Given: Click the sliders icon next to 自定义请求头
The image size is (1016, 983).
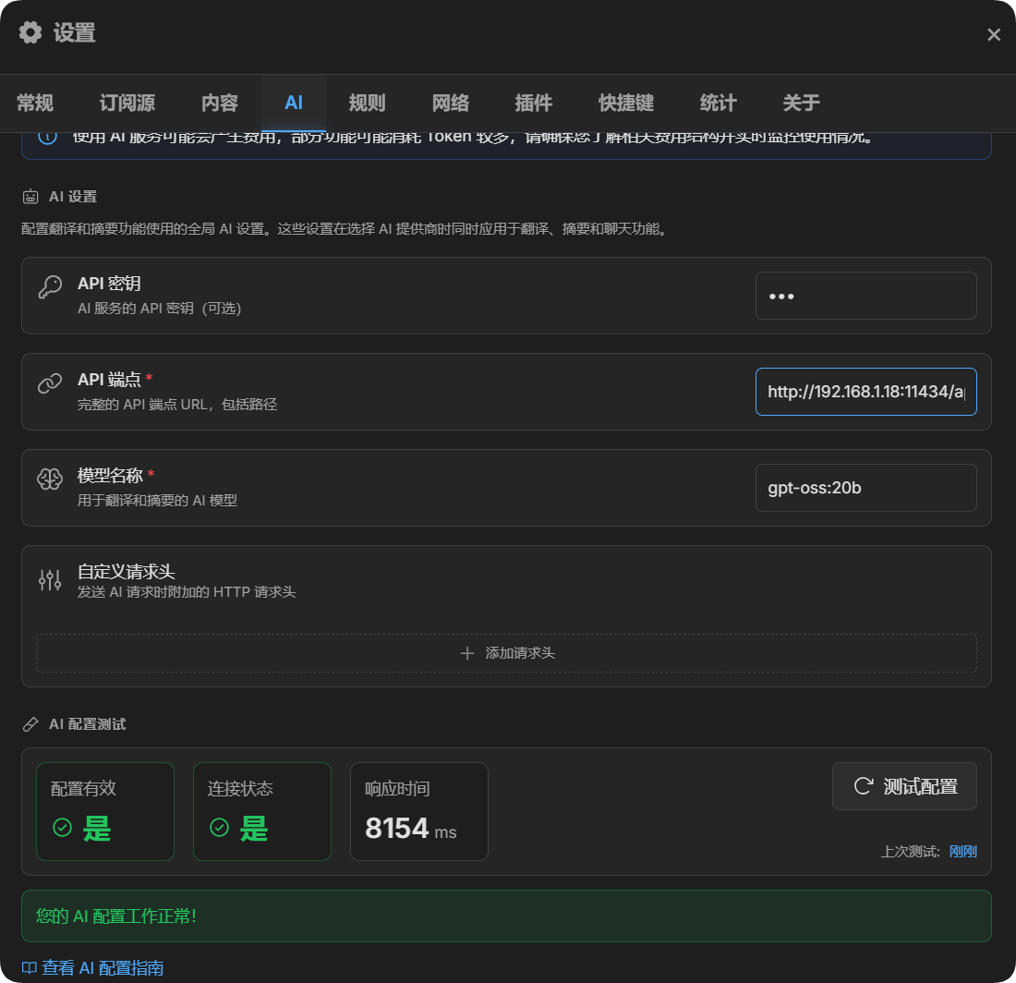Looking at the screenshot, I should (49, 579).
